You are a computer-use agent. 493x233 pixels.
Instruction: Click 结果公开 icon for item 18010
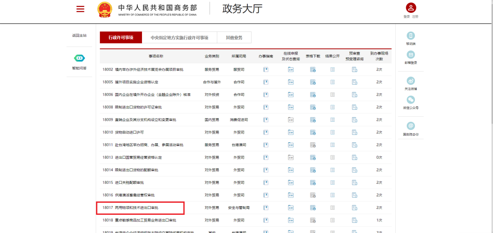(332, 132)
